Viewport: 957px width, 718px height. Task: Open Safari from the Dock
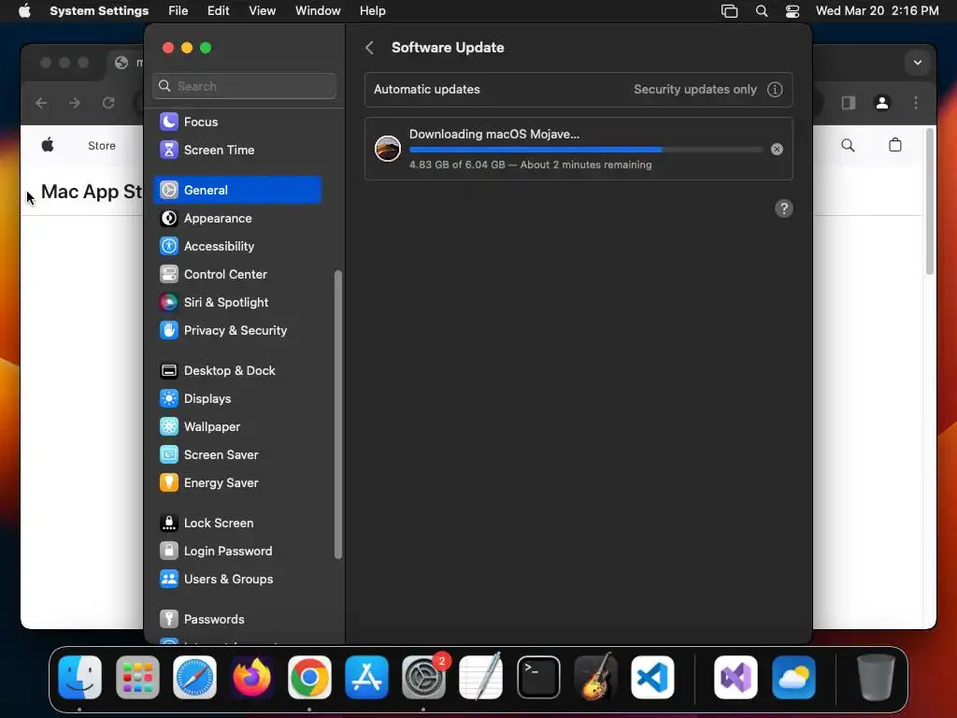click(x=194, y=677)
